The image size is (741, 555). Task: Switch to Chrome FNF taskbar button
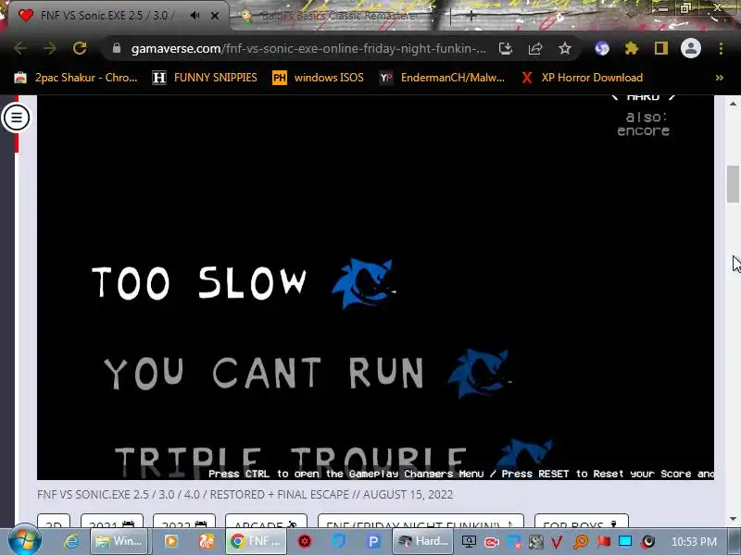point(256,541)
